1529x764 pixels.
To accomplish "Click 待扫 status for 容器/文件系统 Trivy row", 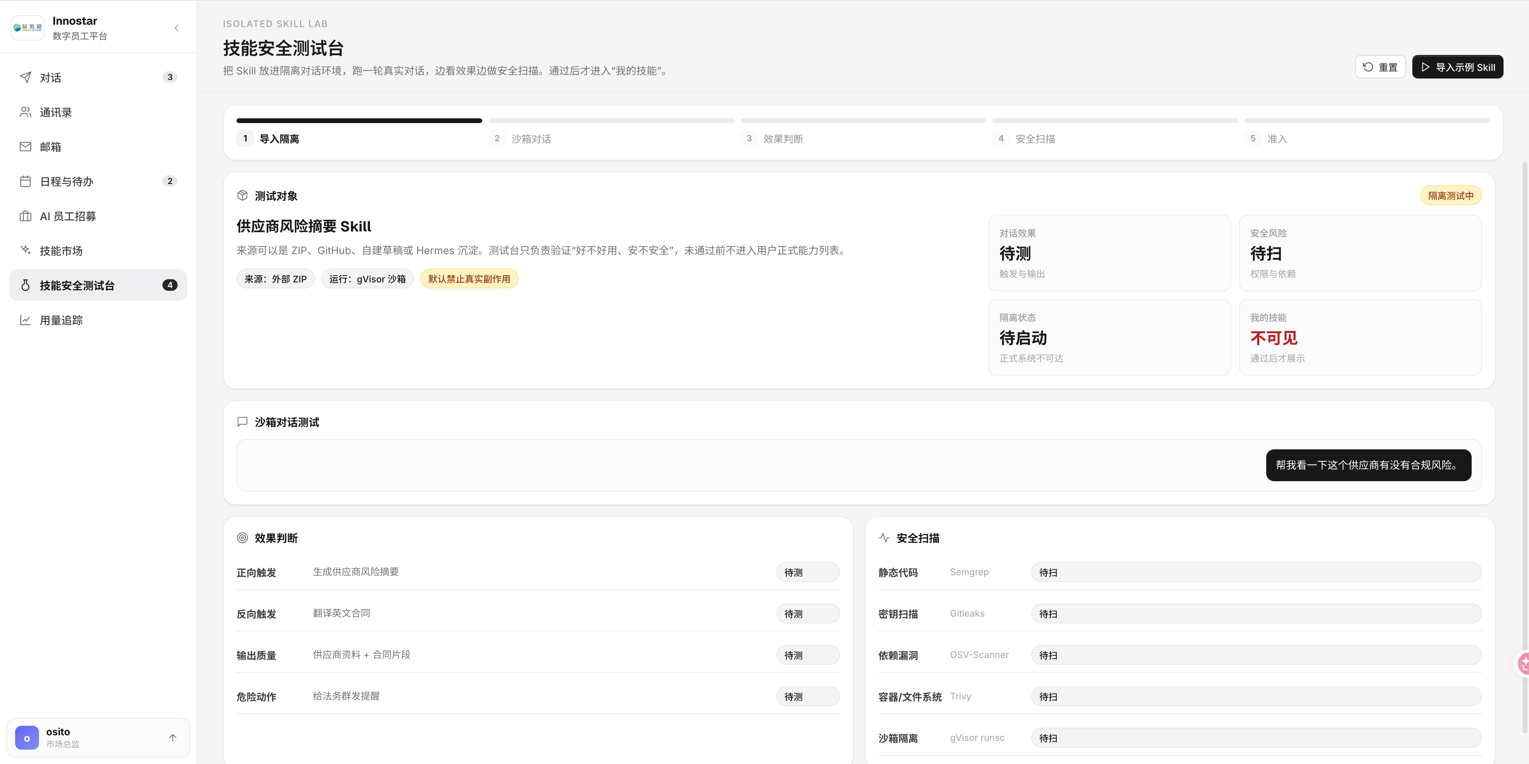I will (x=1256, y=696).
